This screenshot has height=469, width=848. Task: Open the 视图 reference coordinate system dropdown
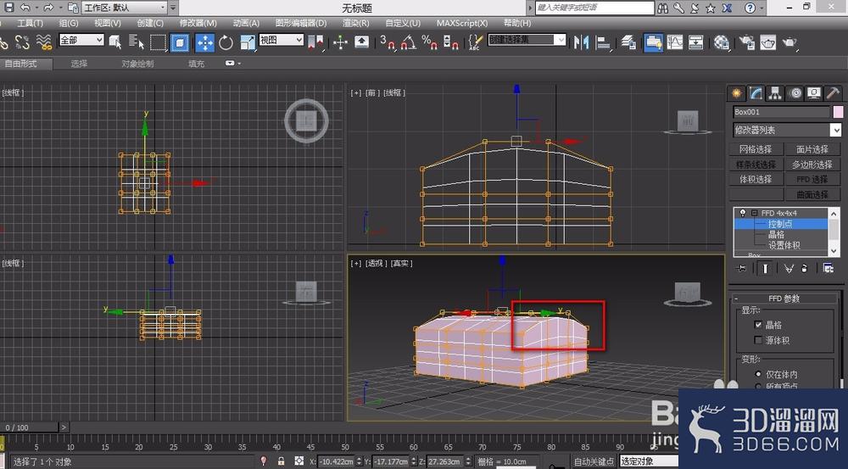(282, 40)
